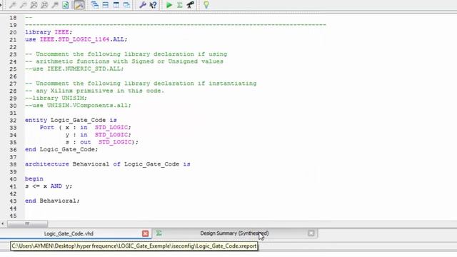The width and height of the screenshot is (457, 257).
Task: Click the sigma icon on Design Summary tab
Action: click(159, 233)
